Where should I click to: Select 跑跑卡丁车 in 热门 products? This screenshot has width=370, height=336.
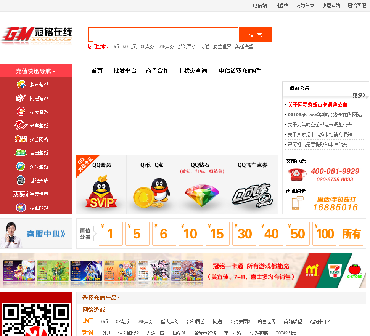tap(321, 322)
